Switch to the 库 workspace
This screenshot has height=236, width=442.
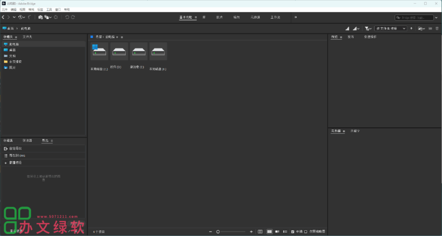coord(204,17)
